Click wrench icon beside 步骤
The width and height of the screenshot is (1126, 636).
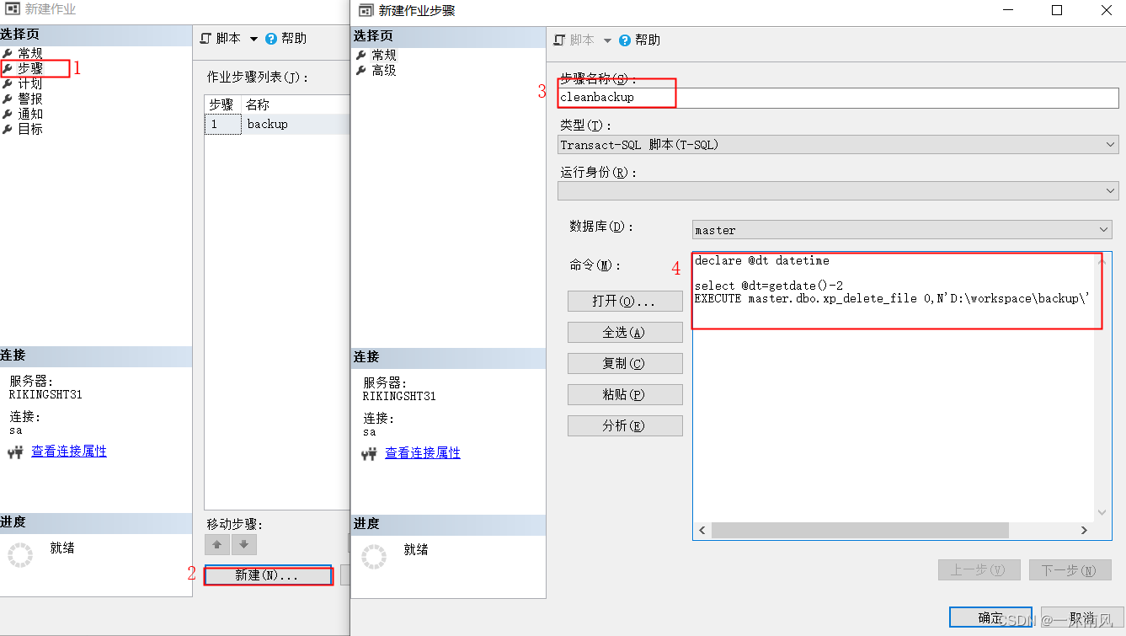point(8,68)
